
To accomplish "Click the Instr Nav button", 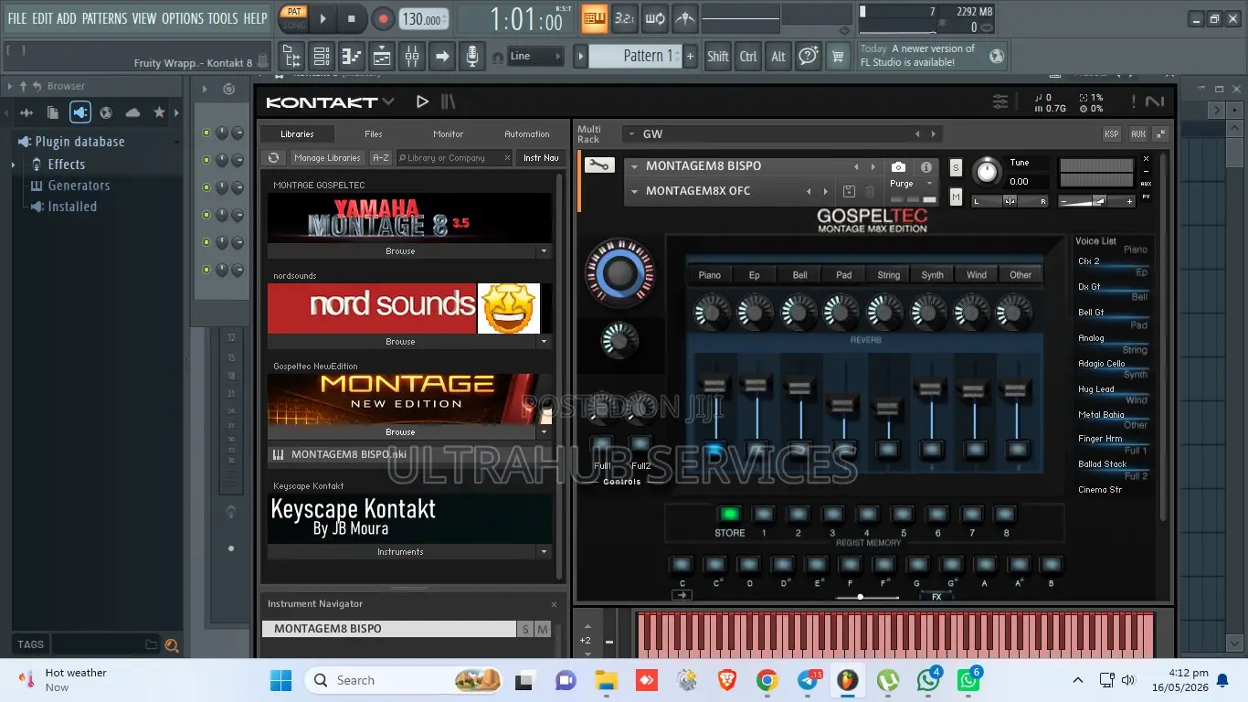I will [541, 158].
